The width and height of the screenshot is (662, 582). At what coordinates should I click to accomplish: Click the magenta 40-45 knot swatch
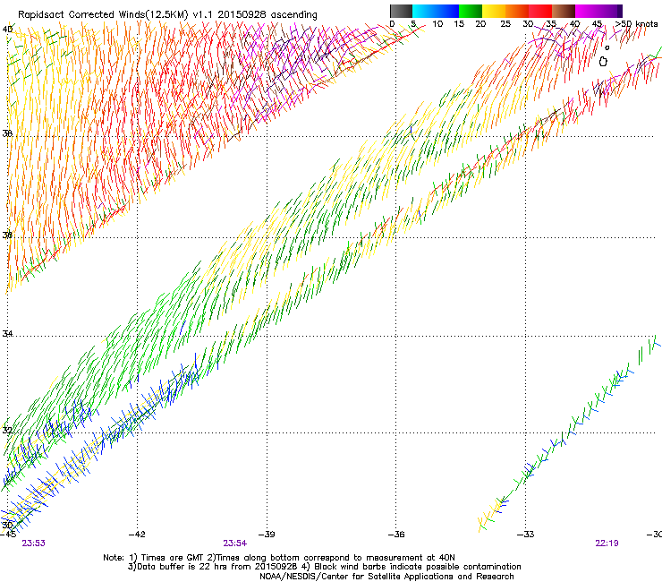click(587, 11)
